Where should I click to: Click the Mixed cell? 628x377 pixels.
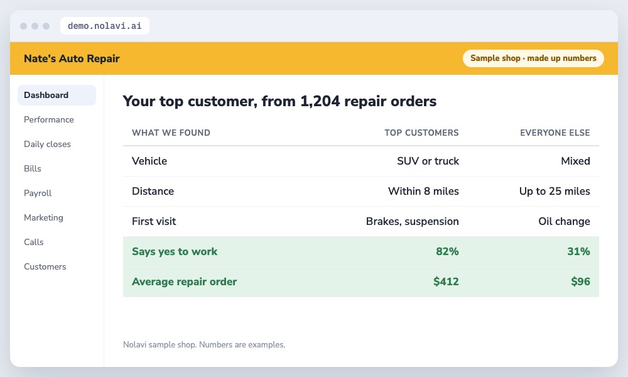(575, 161)
